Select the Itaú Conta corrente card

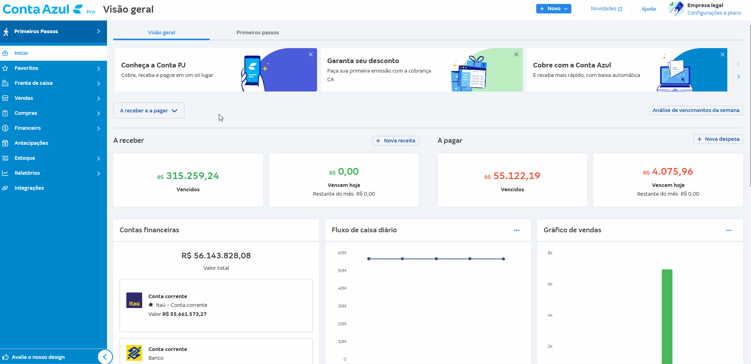(x=216, y=305)
